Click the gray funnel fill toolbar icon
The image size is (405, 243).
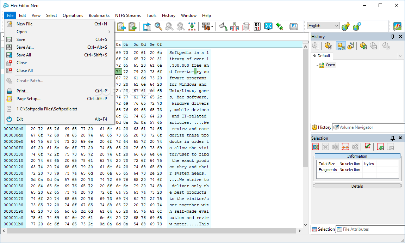(x=223, y=26)
